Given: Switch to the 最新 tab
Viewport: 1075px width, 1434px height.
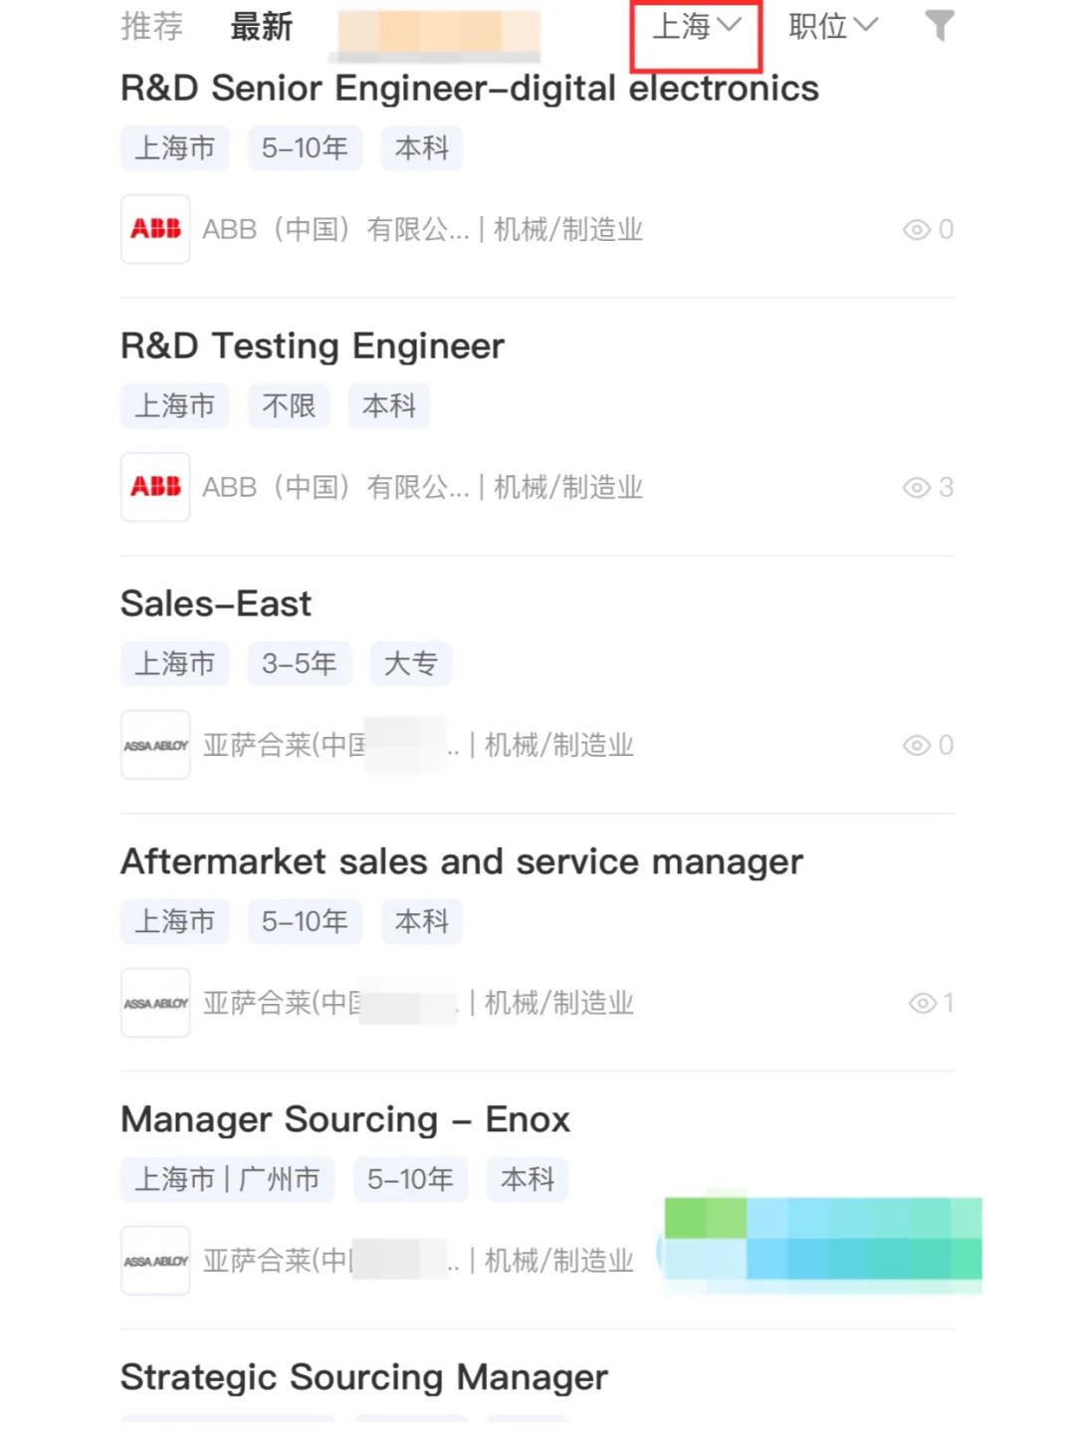Looking at the screenshot, I should [x=262, y=26].
